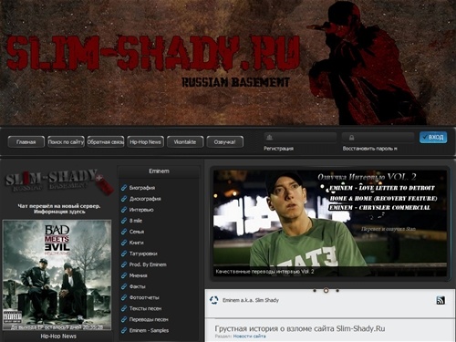The image size is (456, 342).
Task: Click the user icon in the login field
Action: [269, 138]
